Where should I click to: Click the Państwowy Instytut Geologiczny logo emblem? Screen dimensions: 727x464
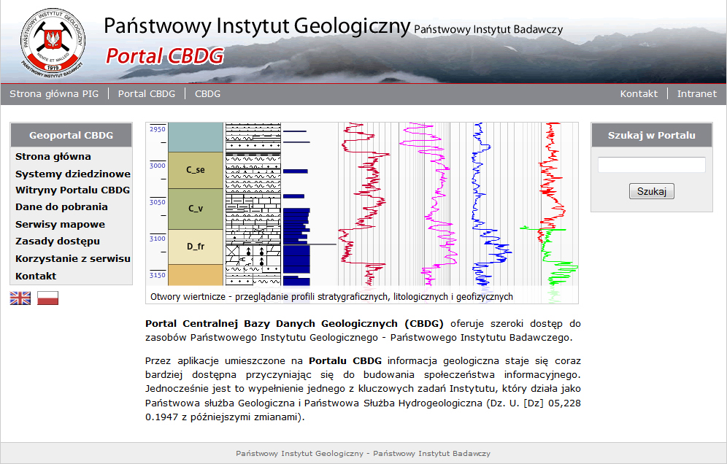pos(52,41)
